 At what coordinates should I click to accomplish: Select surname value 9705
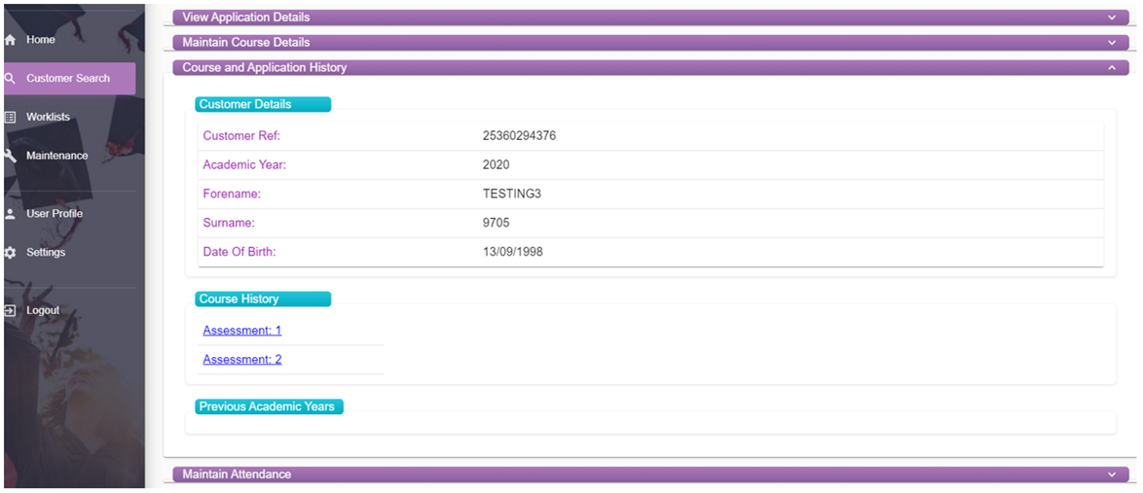pos(496,224)
